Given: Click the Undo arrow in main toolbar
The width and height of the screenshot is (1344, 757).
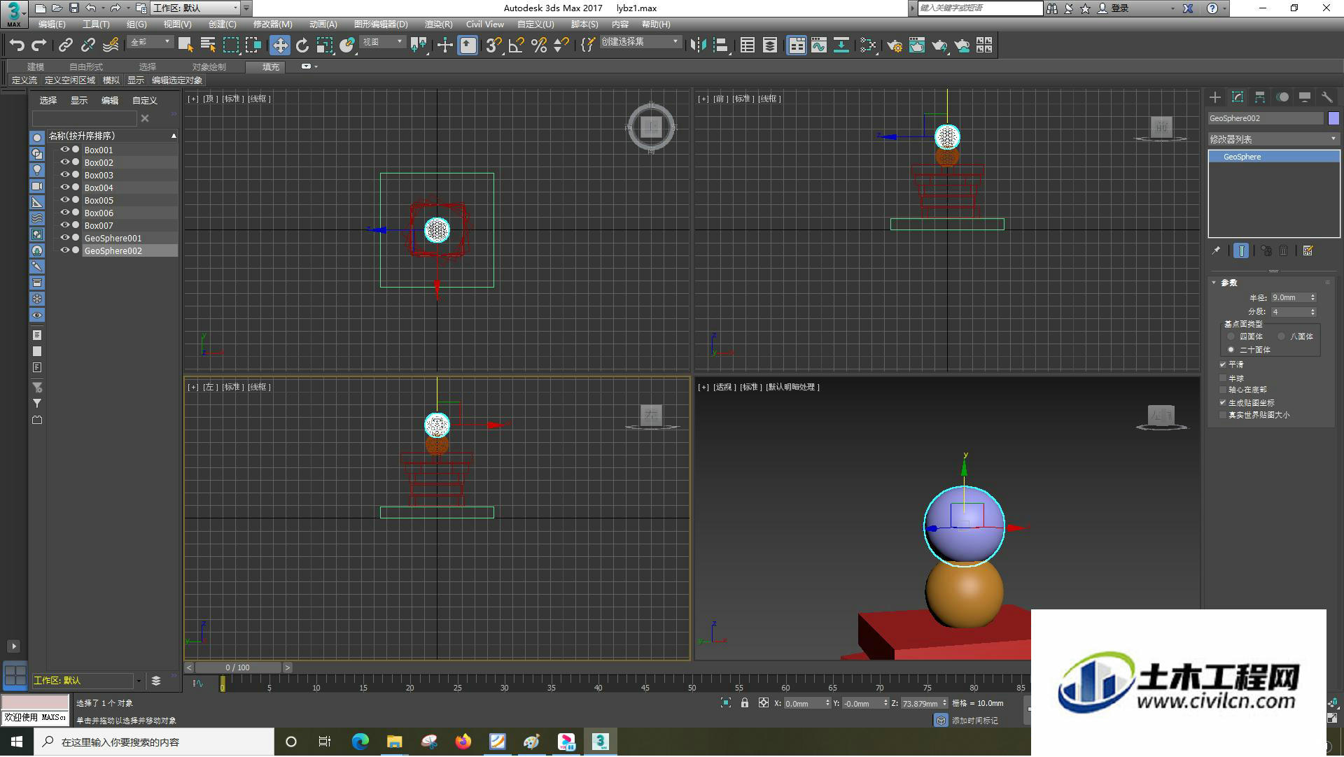Looking at the screenshot, I should (17, 45).
